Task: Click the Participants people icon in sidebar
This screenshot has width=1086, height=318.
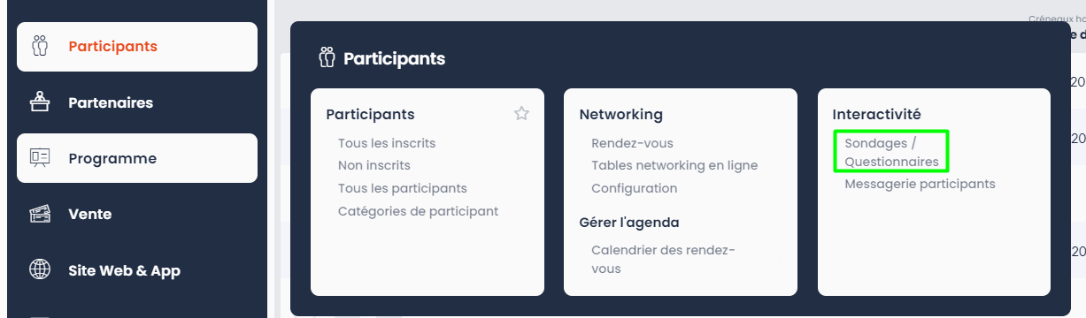Action: pyautogui.click(x=39, y=46)
